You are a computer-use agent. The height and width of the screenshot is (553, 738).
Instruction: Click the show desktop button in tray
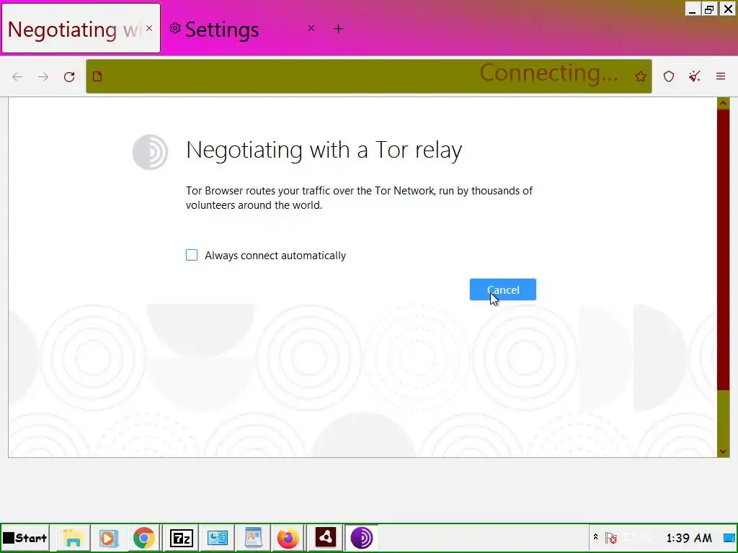pos(729,537)
